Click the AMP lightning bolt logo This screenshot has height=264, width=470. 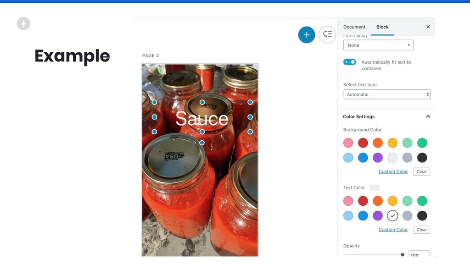point(23,24)
